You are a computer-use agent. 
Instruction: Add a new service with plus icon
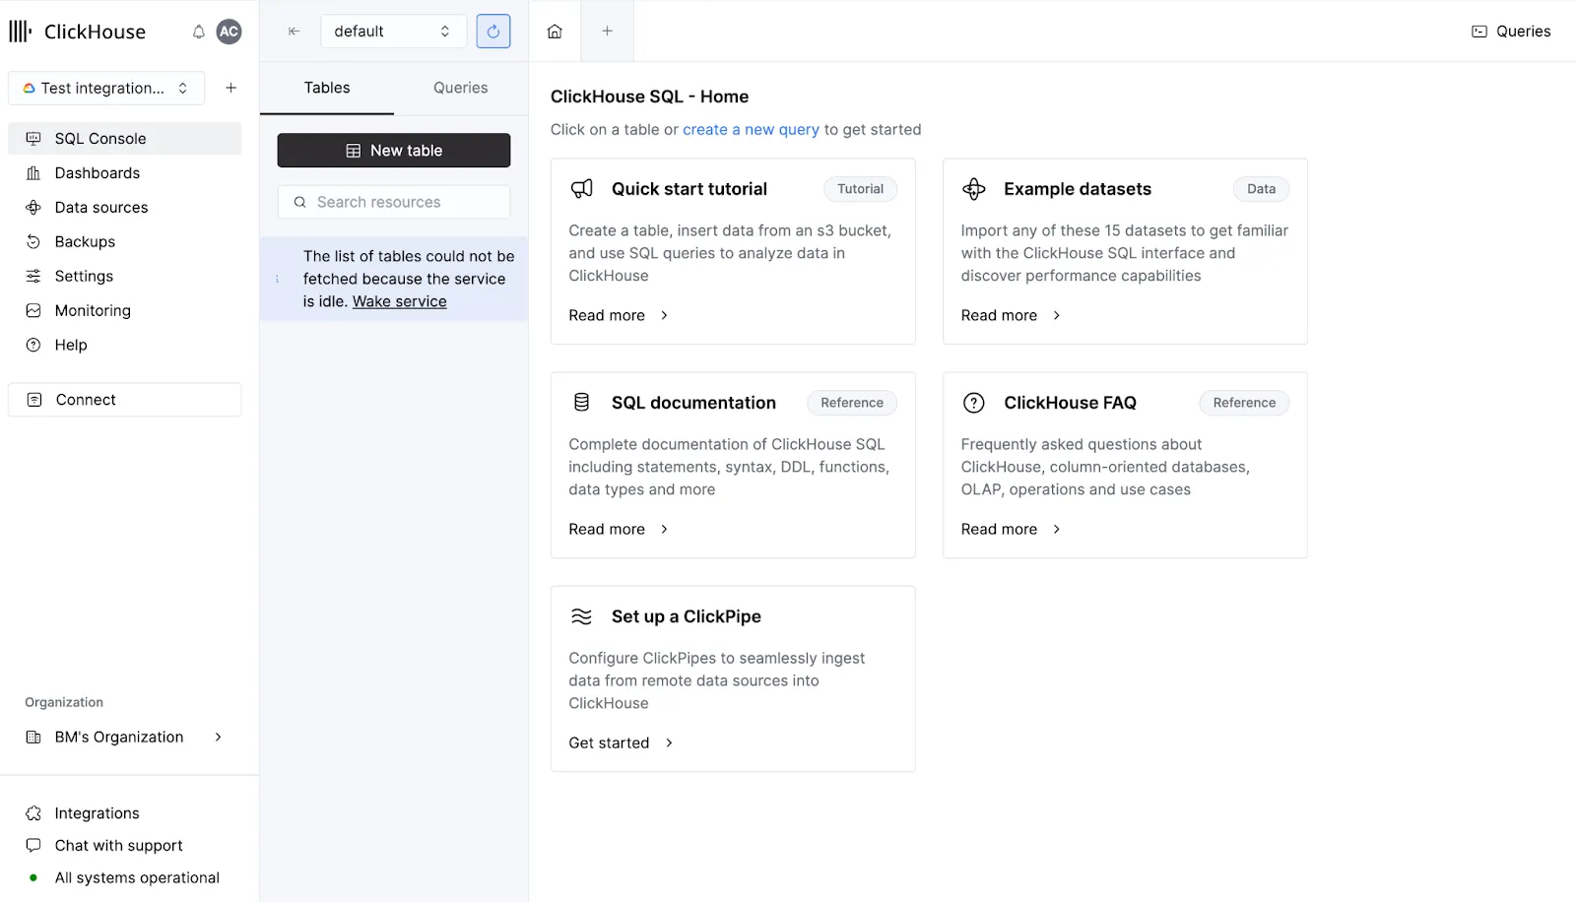click(x=230, y=88)
